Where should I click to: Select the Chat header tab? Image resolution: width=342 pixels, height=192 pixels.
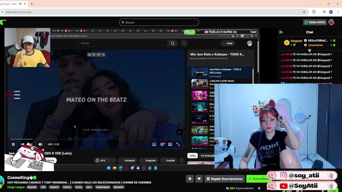click(309, 32)
